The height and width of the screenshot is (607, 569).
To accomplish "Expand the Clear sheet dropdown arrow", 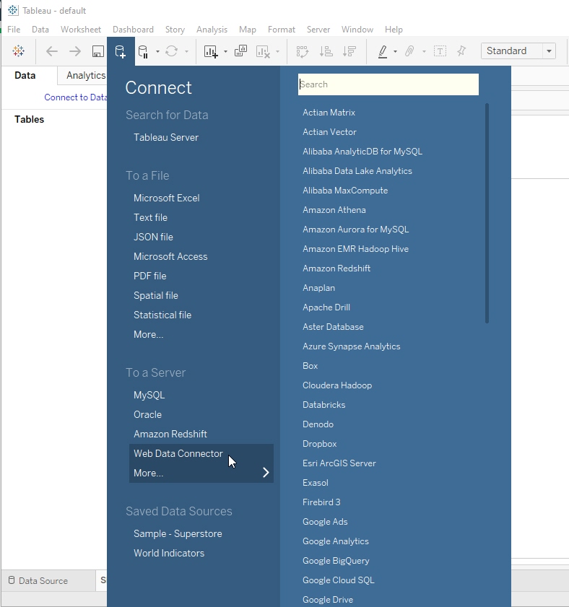I will coord(277,51).
